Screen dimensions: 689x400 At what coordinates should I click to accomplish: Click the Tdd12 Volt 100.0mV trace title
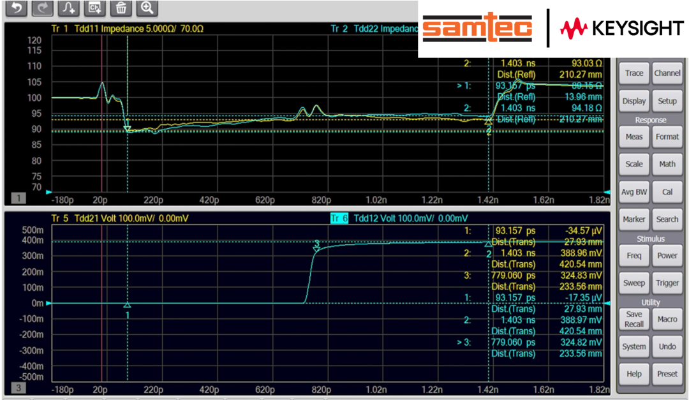click(410, 218)
